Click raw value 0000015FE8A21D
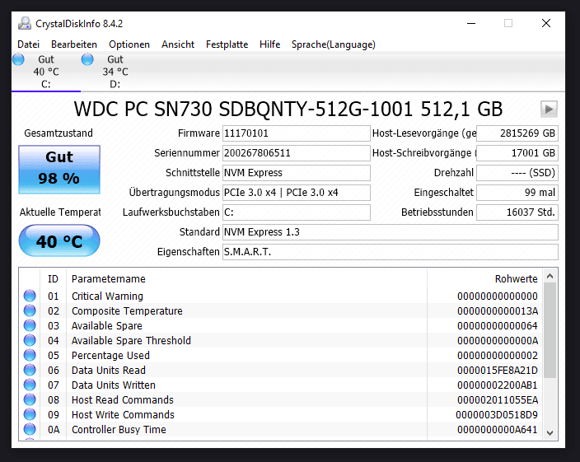Viewport: 580px width, 462px height. pyautogui.click(x=497, y=370)
